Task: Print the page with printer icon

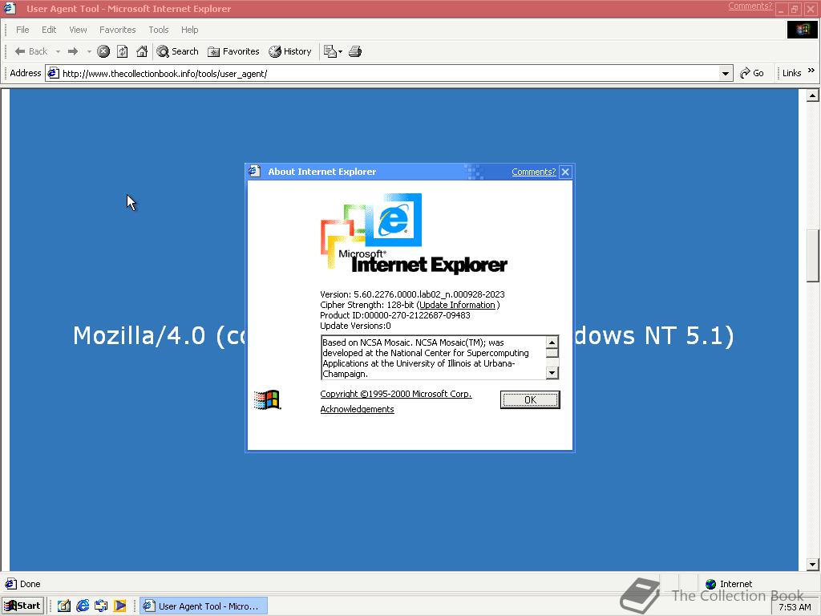Action: tap(355, 51)
